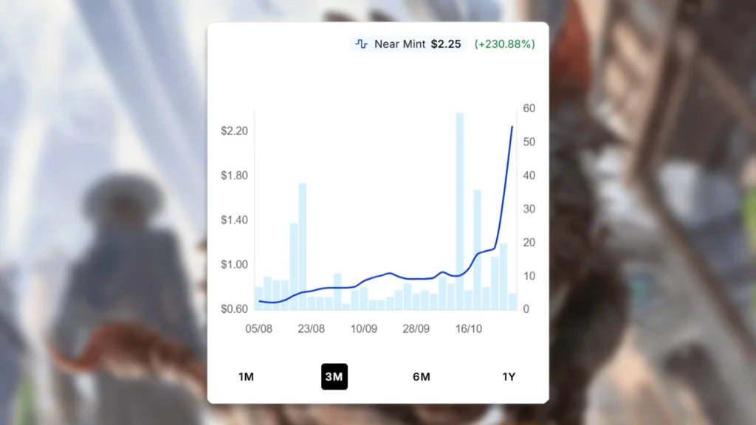The width and height of the screenshot is (756, 425).
Task: Toggle the 1Y time range on
Action: click(x=508, y=376)
